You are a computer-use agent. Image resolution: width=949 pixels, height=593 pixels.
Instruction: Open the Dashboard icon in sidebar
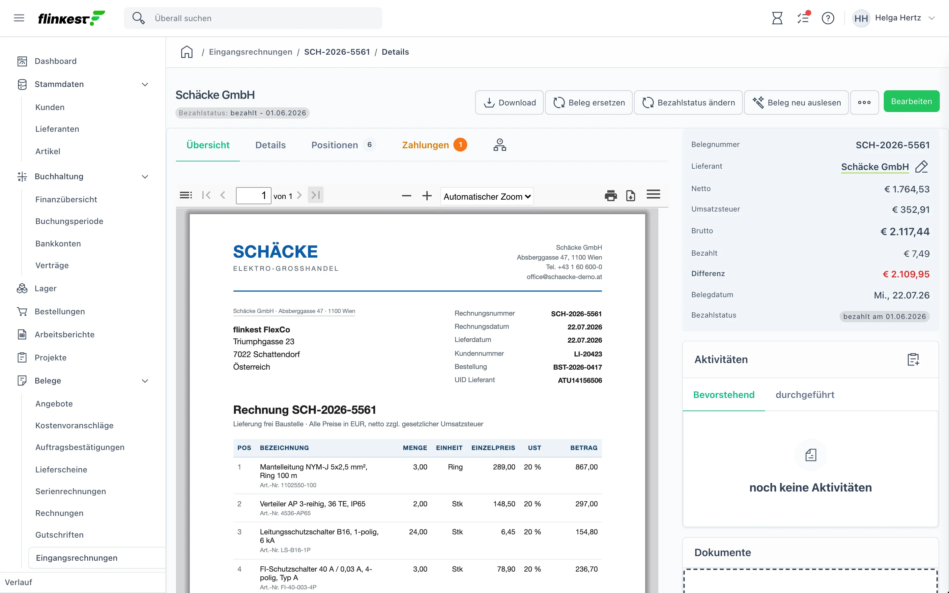[22, 61]
